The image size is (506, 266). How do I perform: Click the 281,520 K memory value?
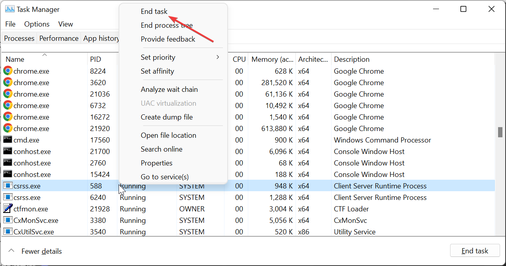(x=277, y=83)
